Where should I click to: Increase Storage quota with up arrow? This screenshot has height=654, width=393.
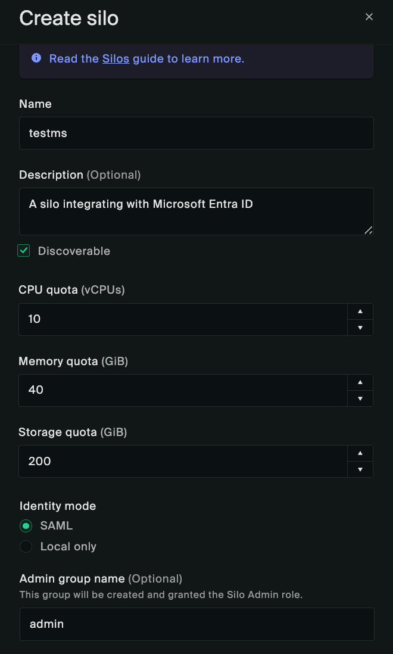(360, 453)
